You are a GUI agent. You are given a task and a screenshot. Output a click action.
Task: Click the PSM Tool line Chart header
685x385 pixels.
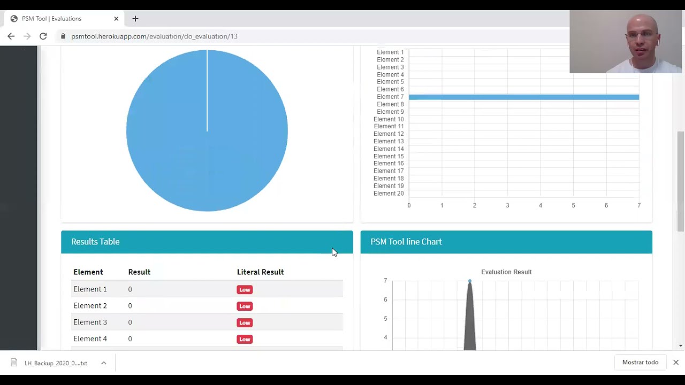[x=506, y=242]
